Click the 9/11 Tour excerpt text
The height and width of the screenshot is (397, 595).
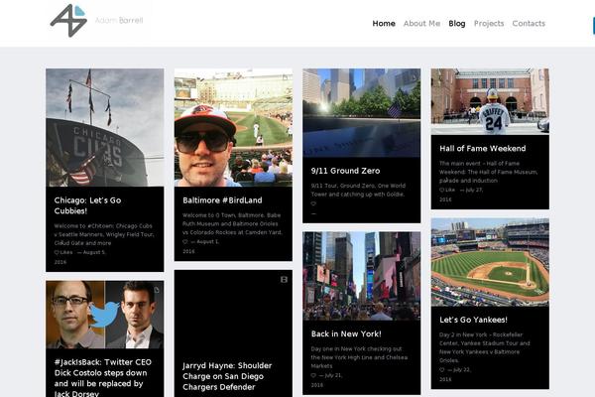tap(358, 190)
